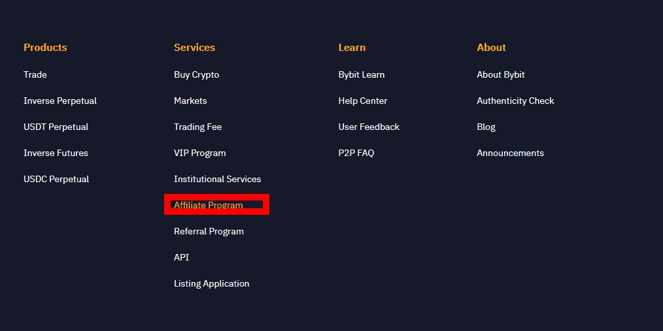The height and width of the screenshot is (331, 663).
Task: Click Buy Crypto under Services
Action: coord(197,74)
